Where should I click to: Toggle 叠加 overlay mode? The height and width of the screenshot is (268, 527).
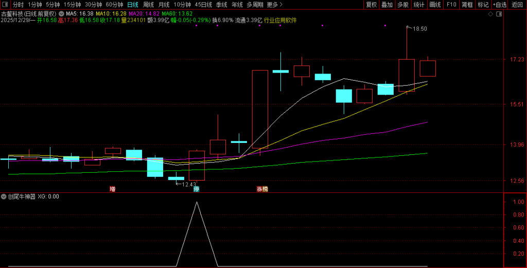(387, 5)
